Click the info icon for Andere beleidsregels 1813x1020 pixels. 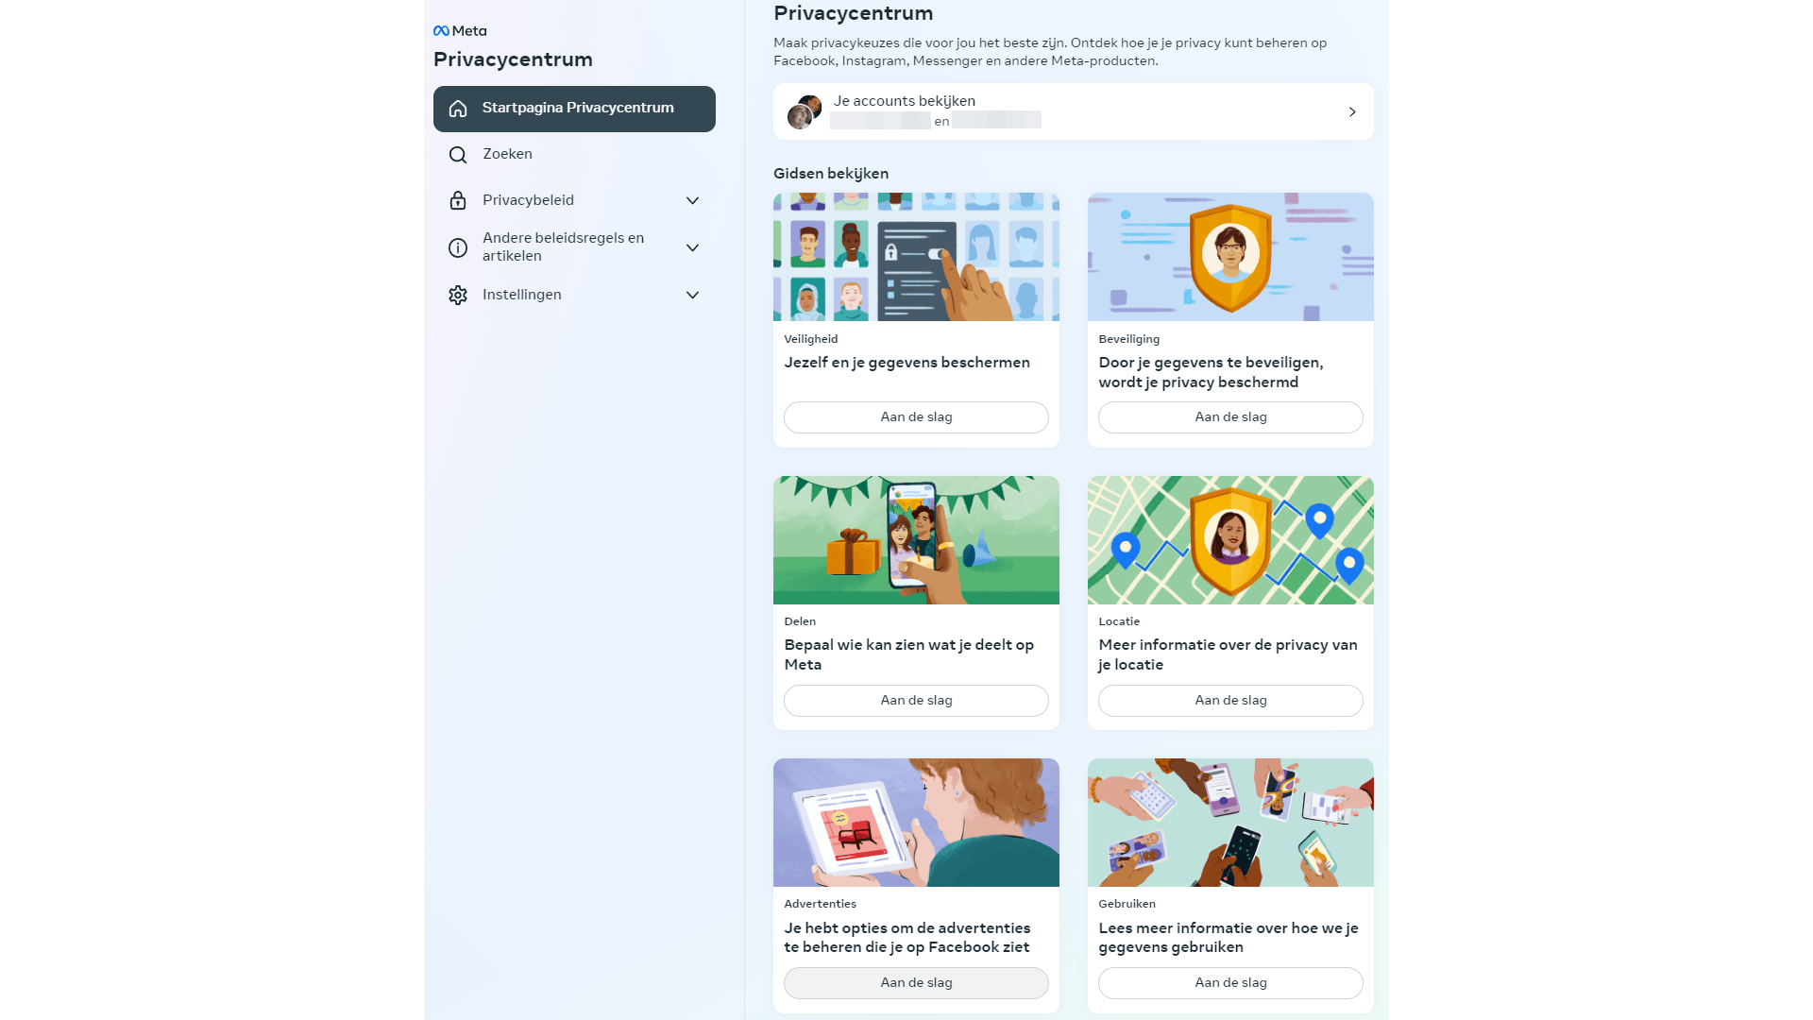[458, 247]
